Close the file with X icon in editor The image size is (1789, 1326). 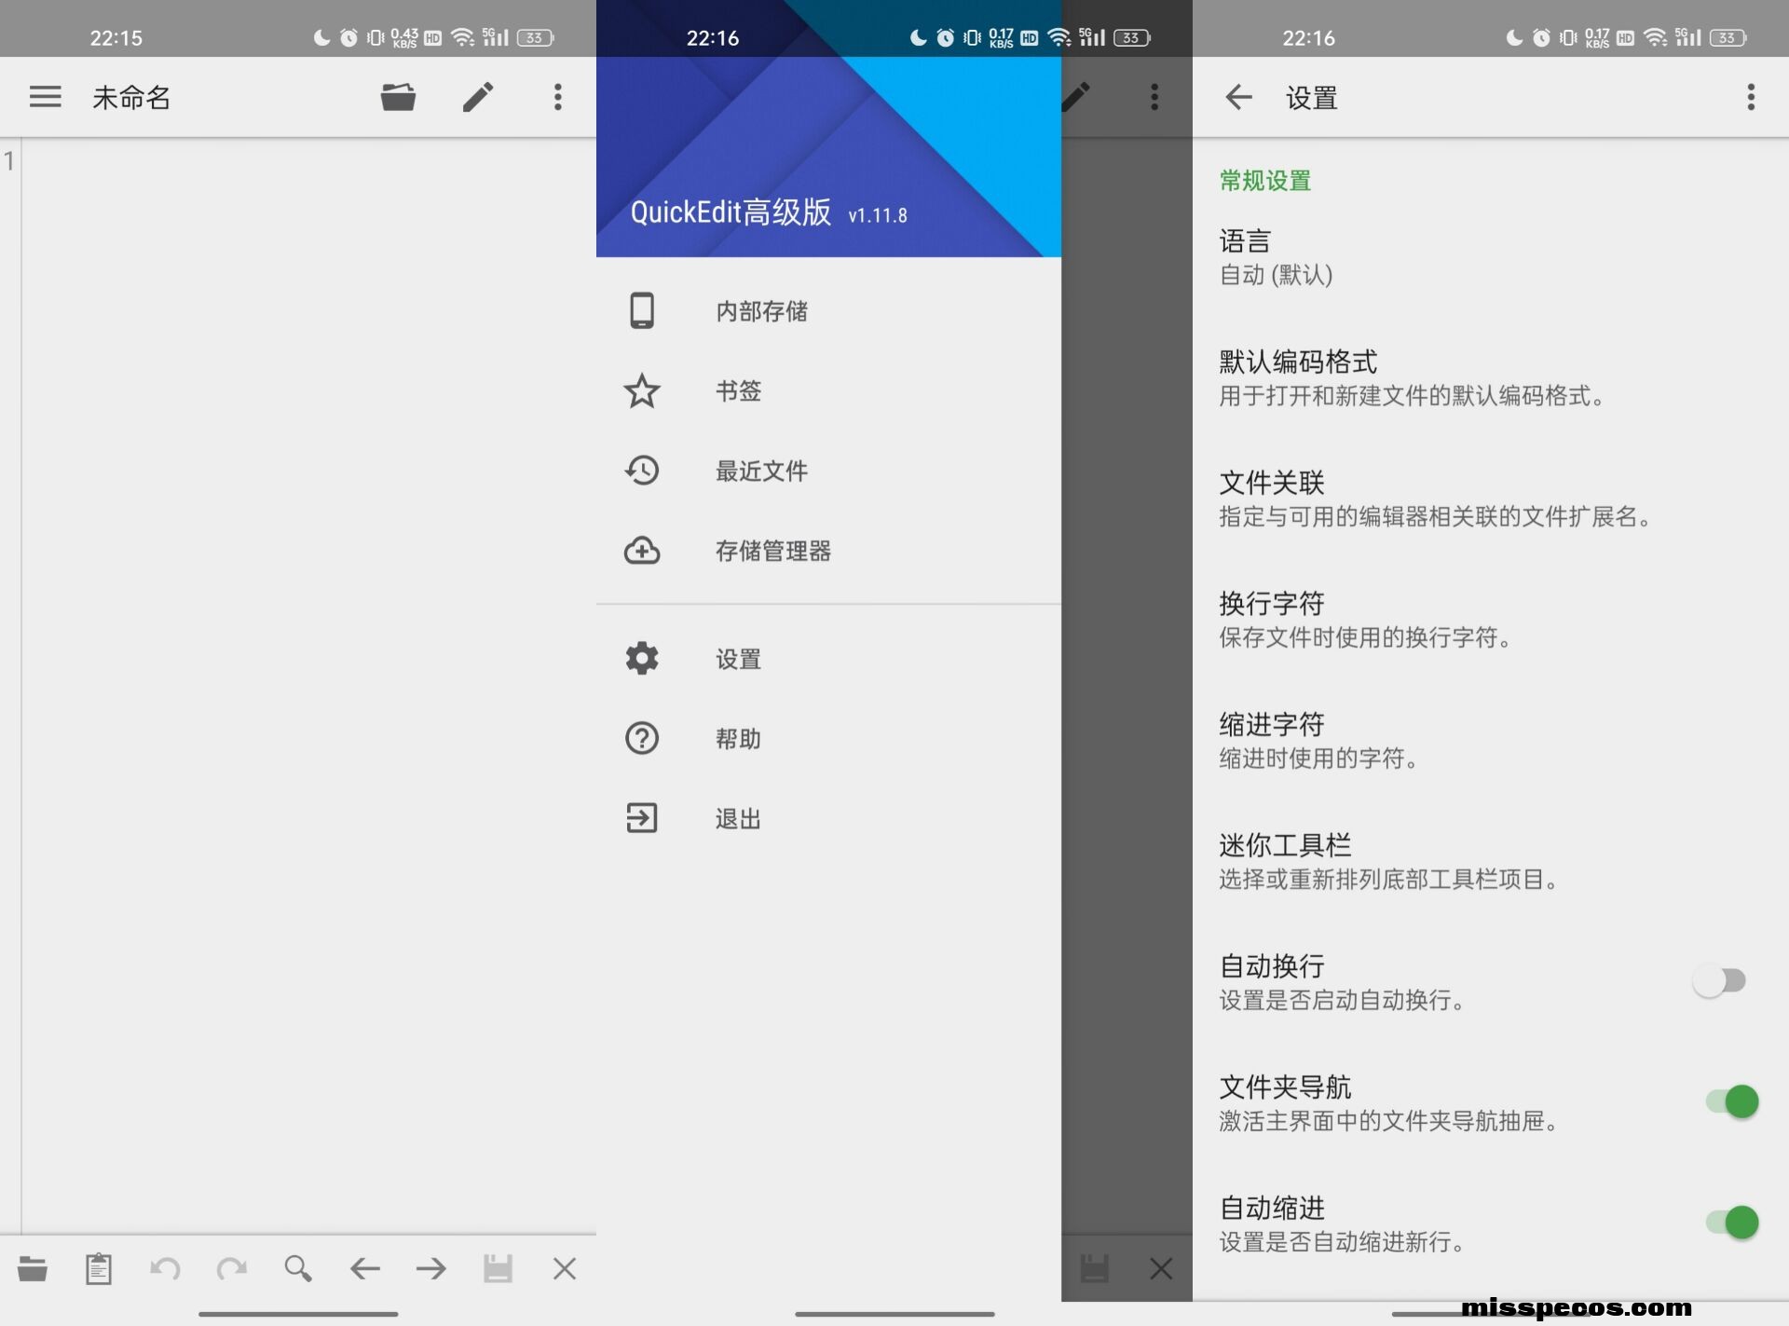(x=565, y=1268)
